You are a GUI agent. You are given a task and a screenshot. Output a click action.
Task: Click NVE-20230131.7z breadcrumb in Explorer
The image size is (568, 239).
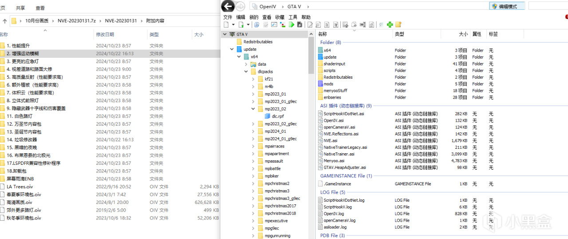point(77,21)
